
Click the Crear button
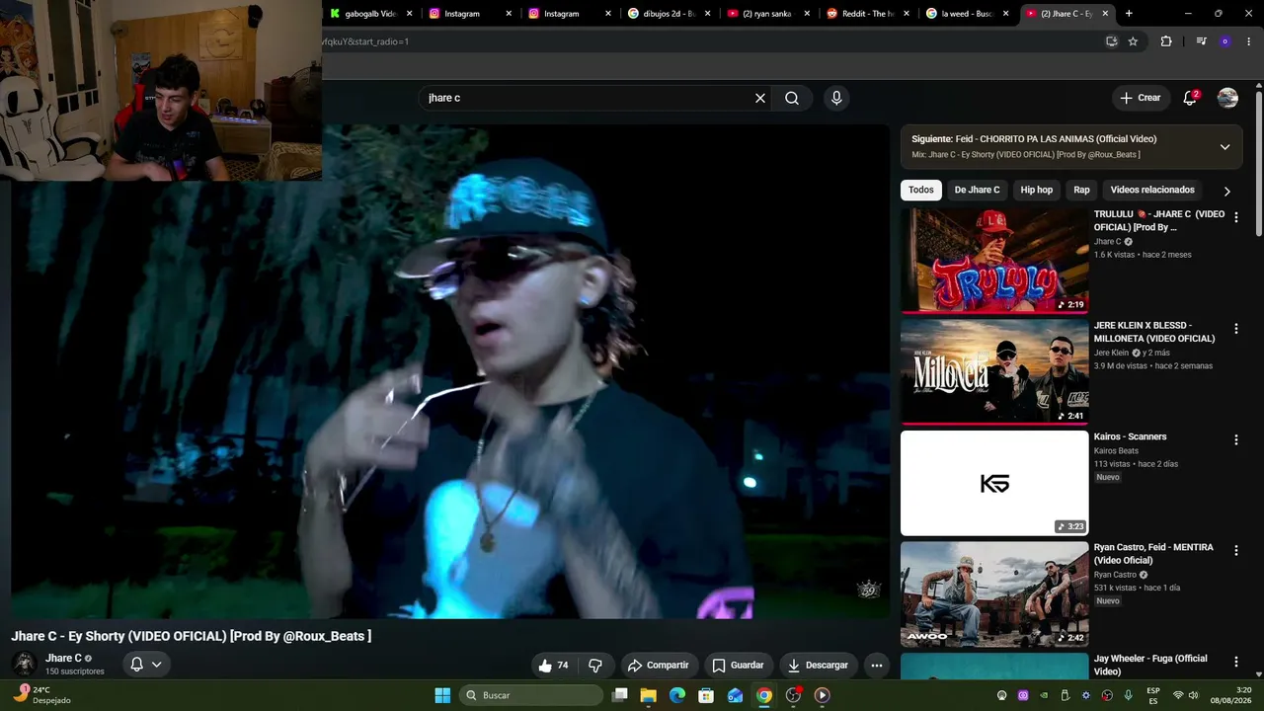coord(1141,98)
